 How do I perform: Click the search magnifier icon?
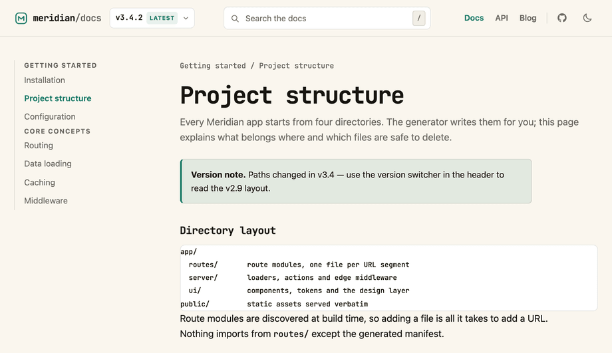click(x=235, y=19)
